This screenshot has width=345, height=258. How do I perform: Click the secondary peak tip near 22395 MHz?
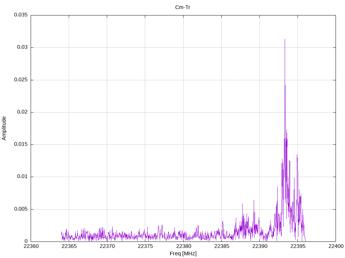pos(297,156)
